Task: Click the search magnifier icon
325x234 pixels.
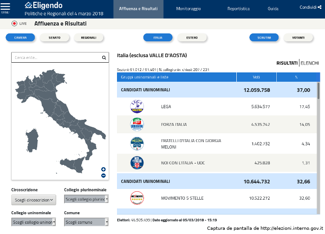Action: 104,58
